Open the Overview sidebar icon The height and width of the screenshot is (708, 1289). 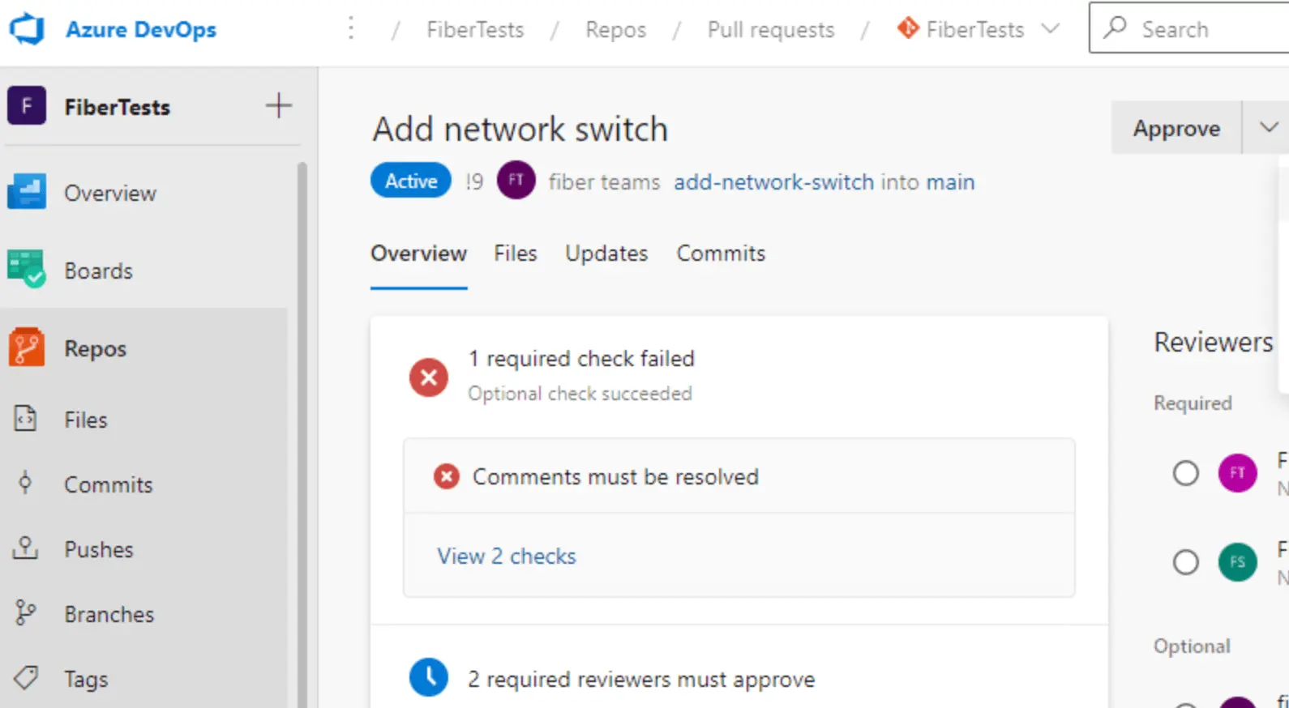coord(27,193)
